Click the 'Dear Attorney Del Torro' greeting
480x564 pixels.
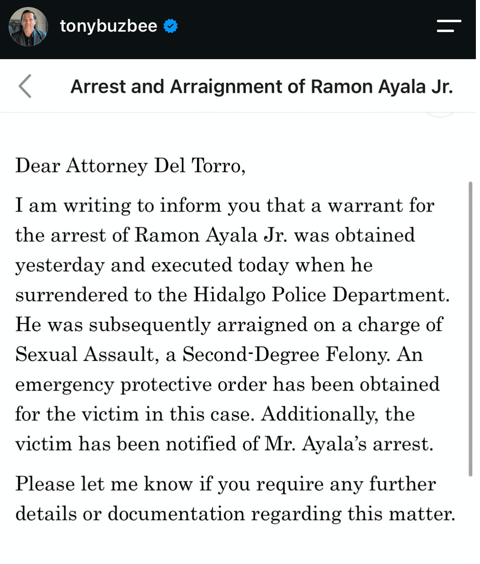[130, 166]
